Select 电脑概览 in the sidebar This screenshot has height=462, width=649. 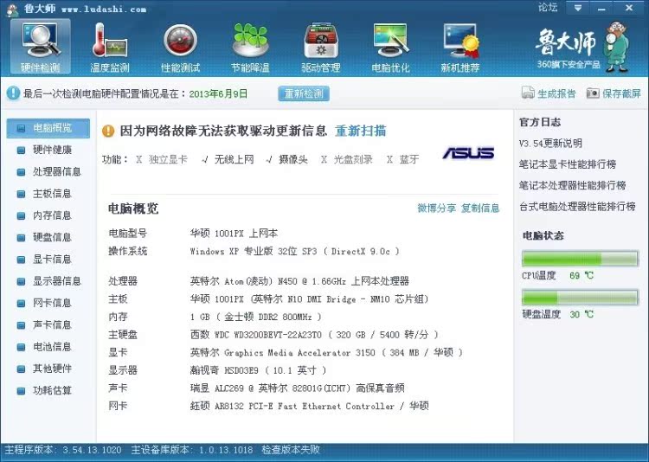click(x=48, y=128)
